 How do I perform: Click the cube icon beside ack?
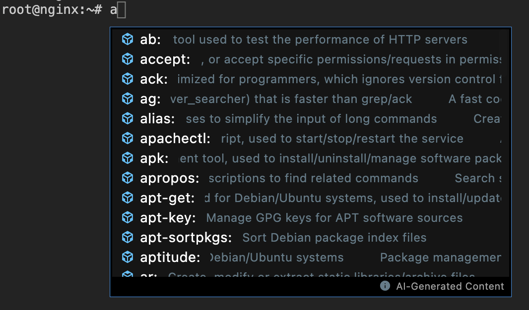point(128,79)
